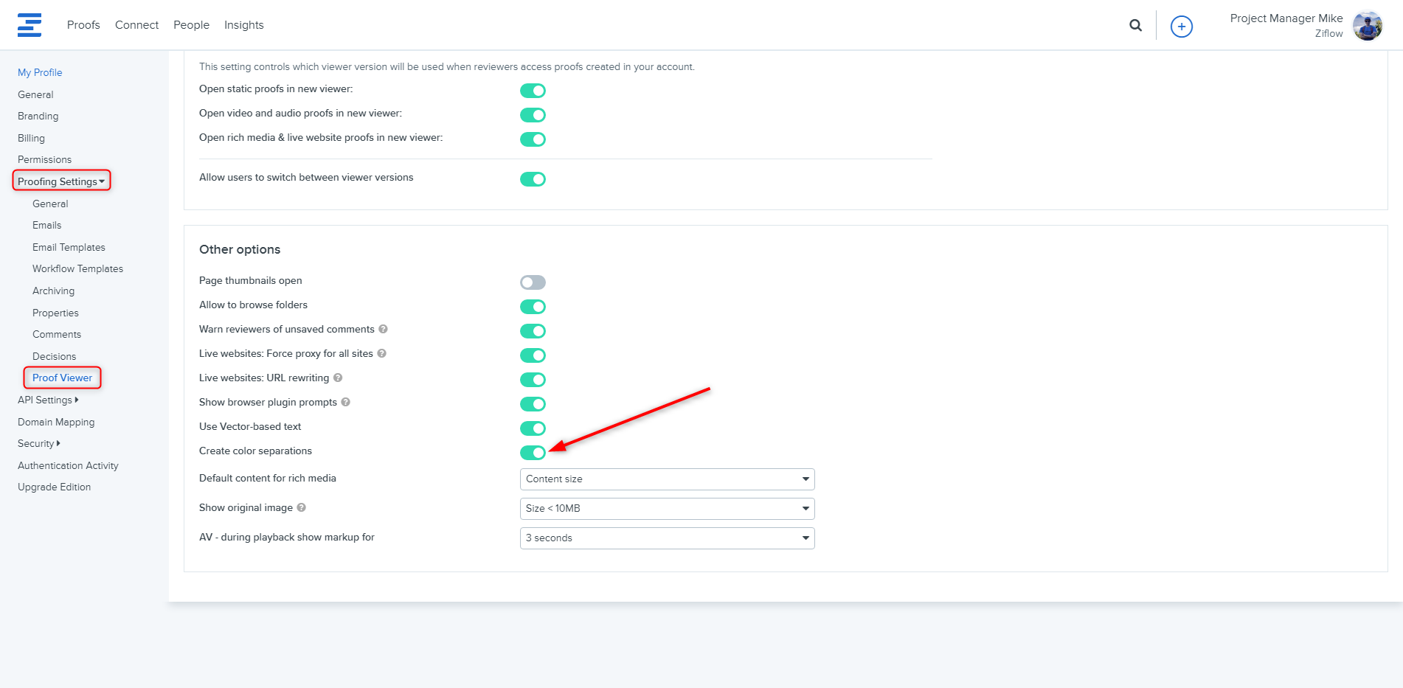The image size is (1403, 688).
Task: Open Branding settings
Action: [x=38, y=116]
